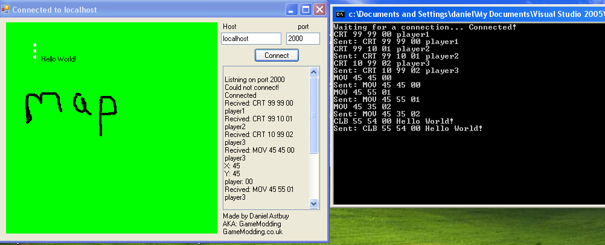Open the console window's system icon
Screen dimensions: 605x245
(x=340, y=13)
